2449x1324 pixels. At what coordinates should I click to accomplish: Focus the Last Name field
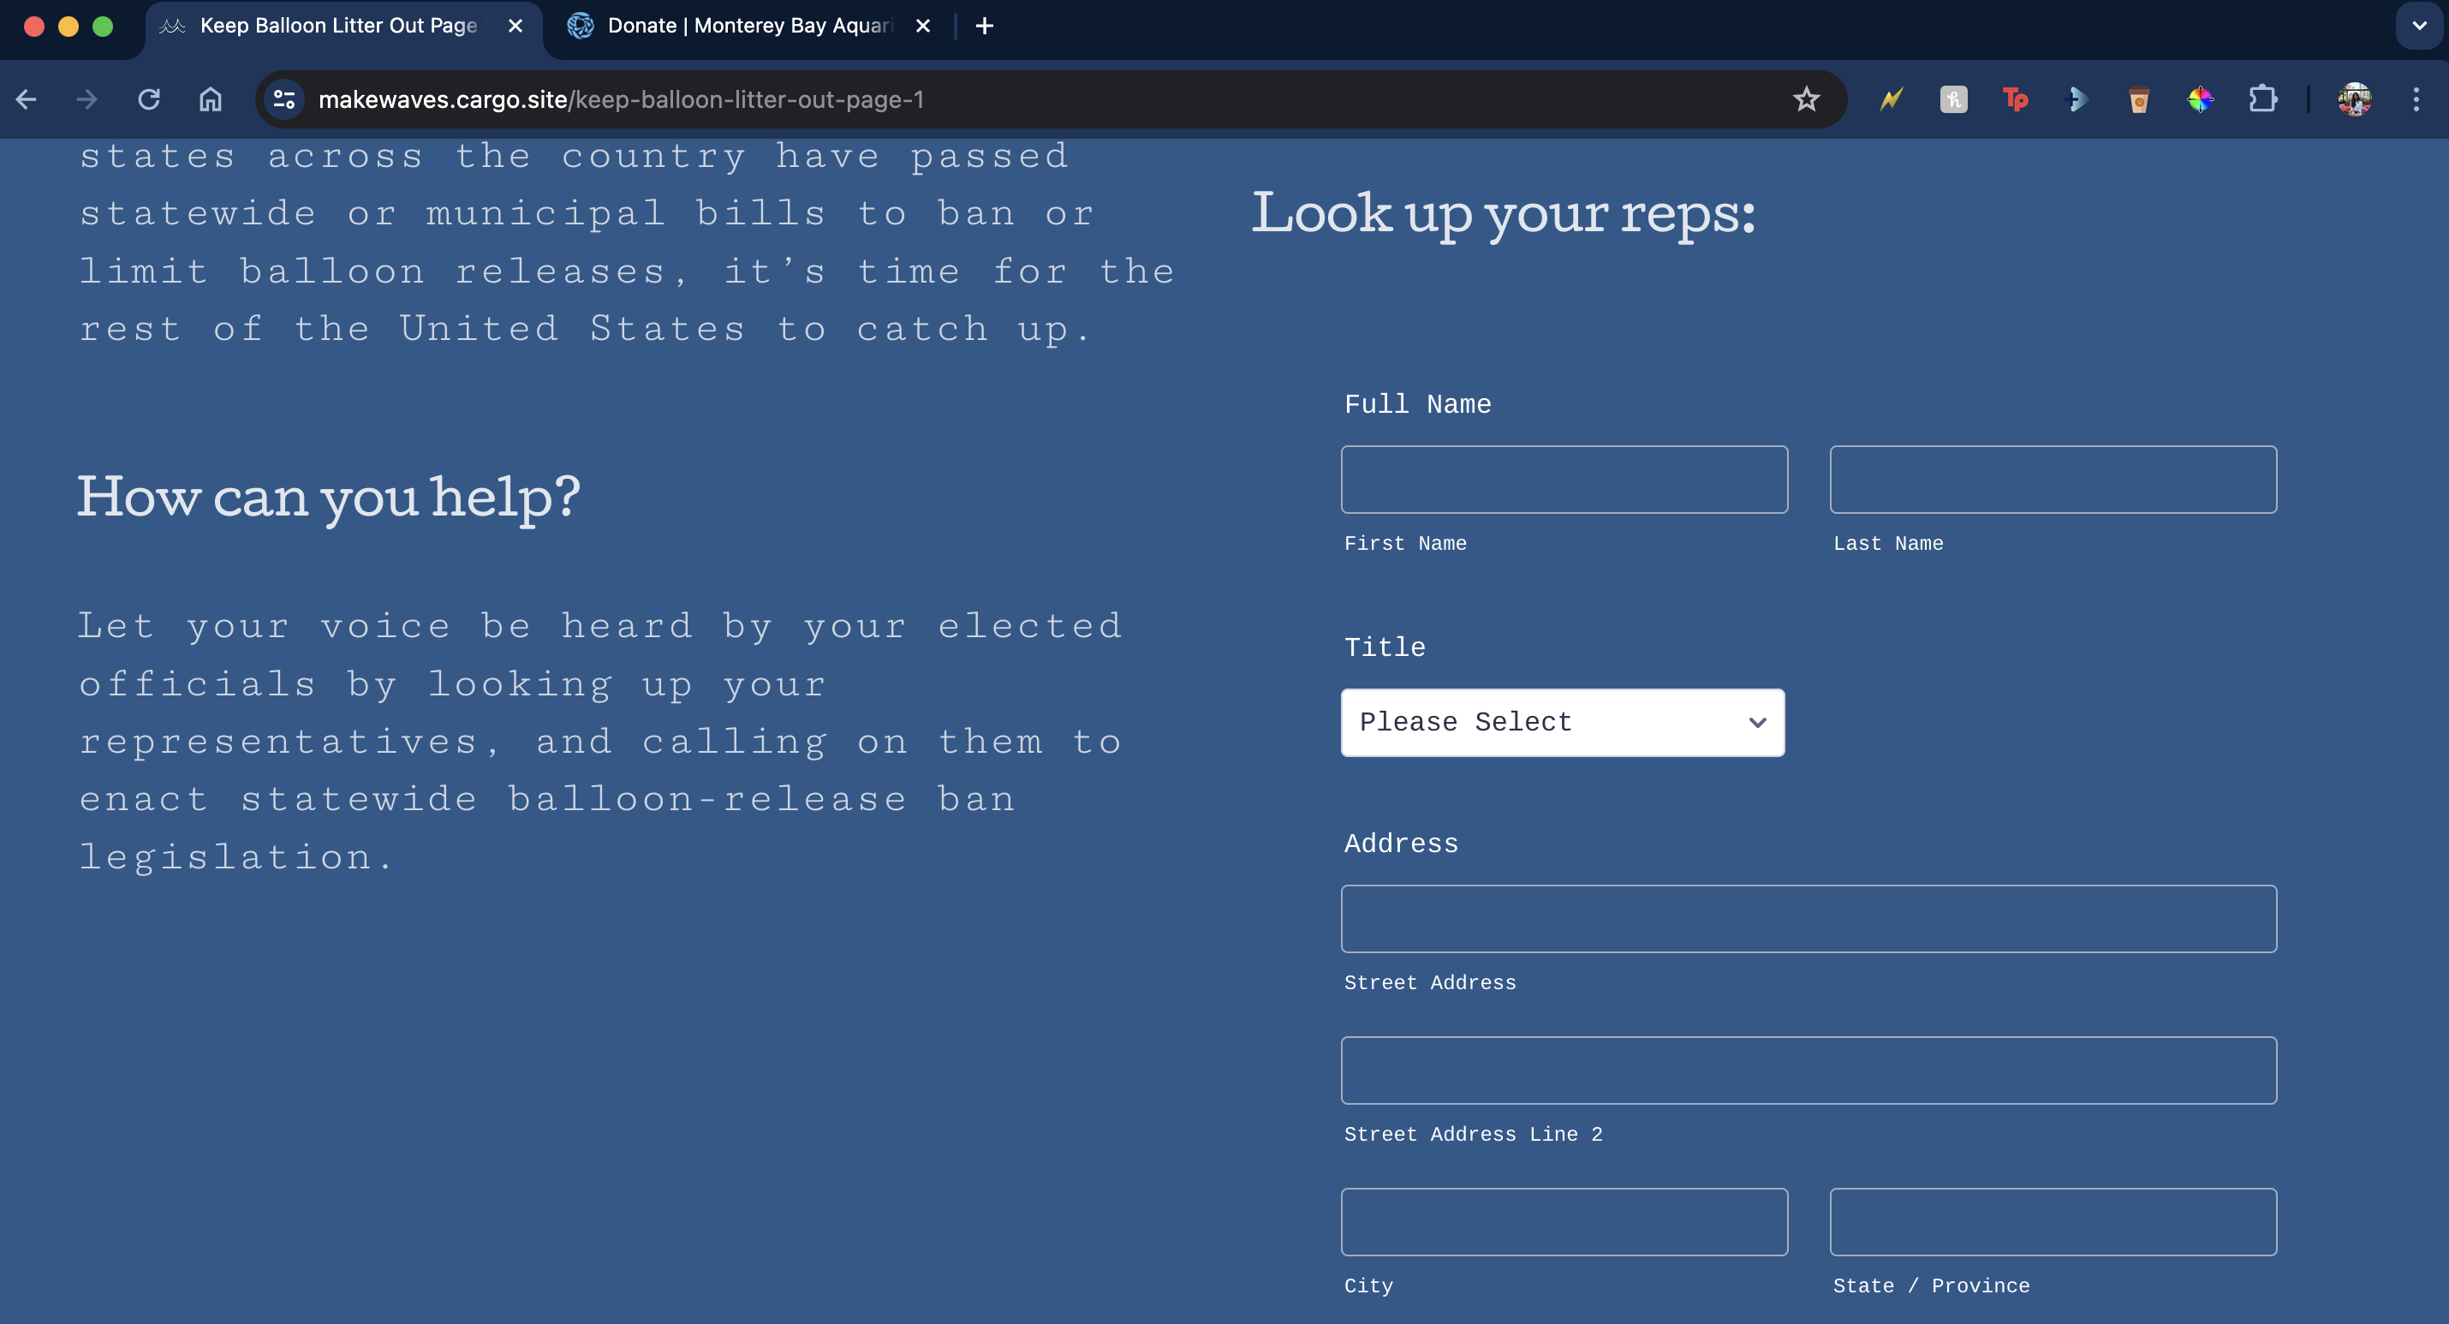(2053, 480)
